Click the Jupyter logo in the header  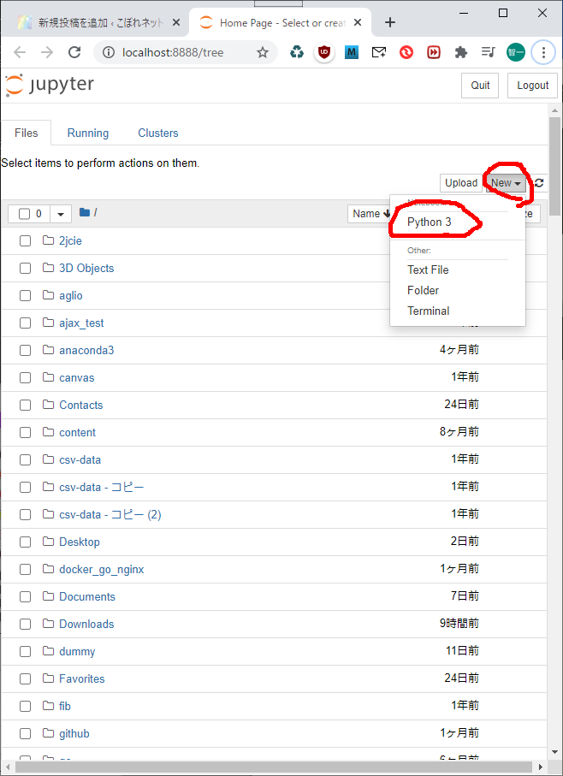49,85
